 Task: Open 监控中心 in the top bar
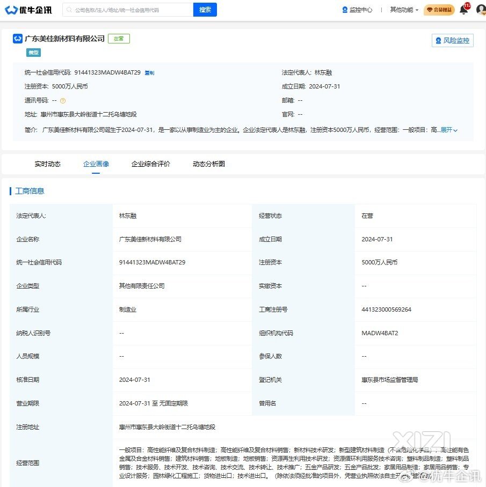pyautogui.click(x=357, y=10)
